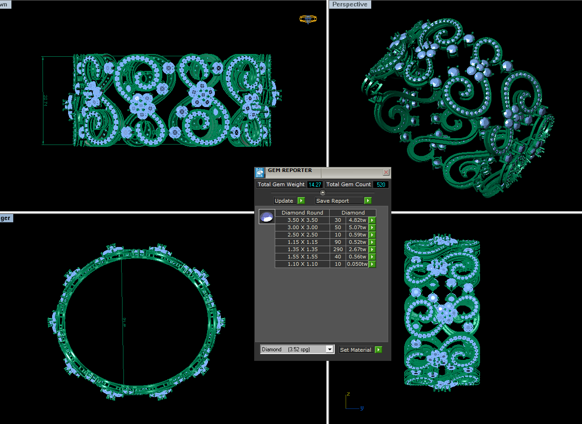This screenshot has height=424, width=582.
Task: Click the Perspective viewport title tab
Action: (350, 4)
